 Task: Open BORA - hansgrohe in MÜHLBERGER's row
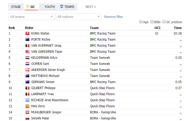point(103,112)
